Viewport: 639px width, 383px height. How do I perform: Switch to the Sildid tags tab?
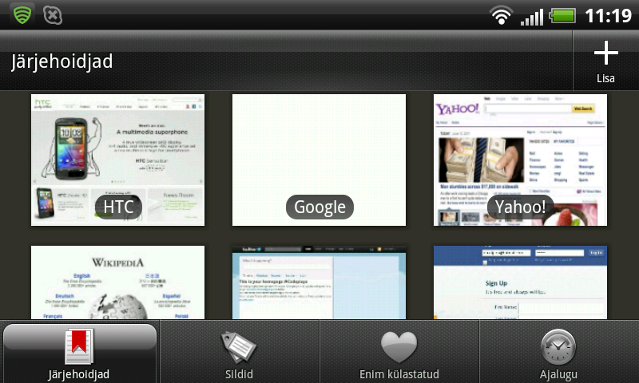pos(239,353)
